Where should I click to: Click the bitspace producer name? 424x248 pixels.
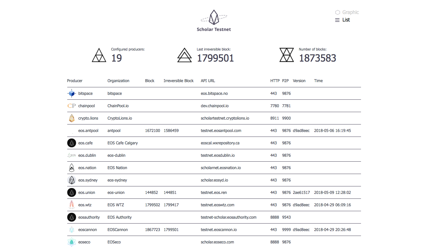86,94
